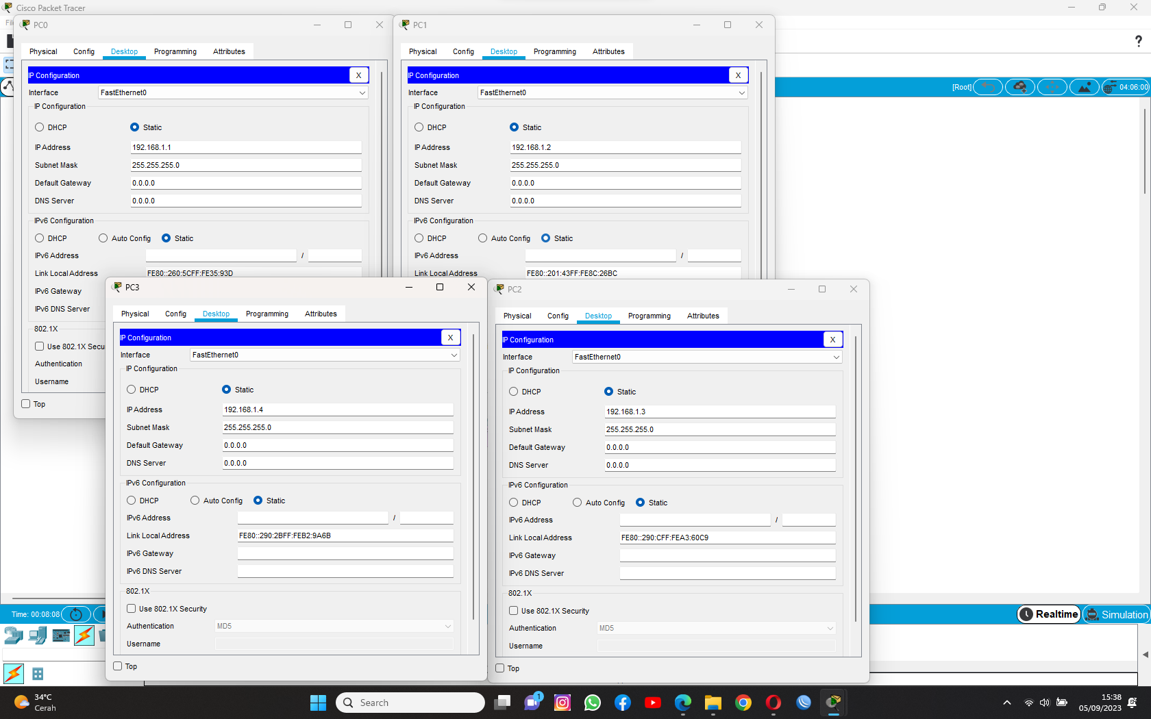Close IP Configuration panel in PC2 window
Image resolution: width=1151 pixels, height=719 pixels.
(832, 340)
